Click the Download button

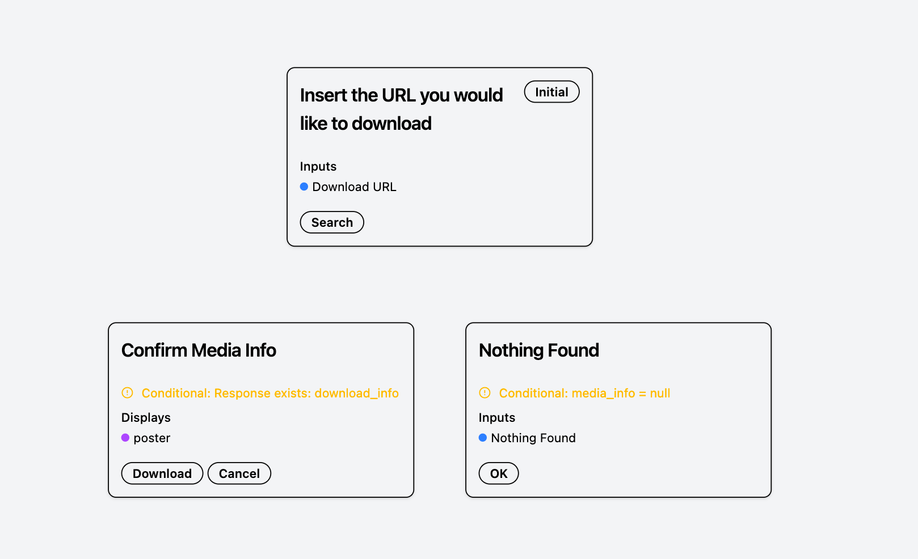tap(162, 473)
